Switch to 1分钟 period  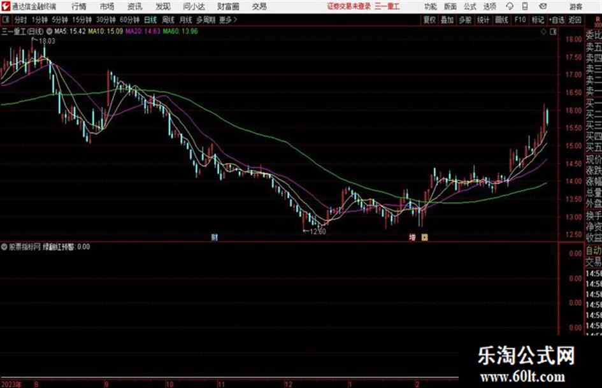39,20
